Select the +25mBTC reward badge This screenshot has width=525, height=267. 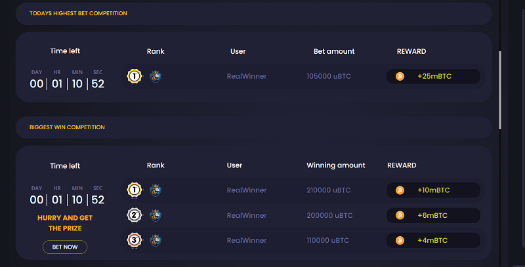[x=433, y=76]
